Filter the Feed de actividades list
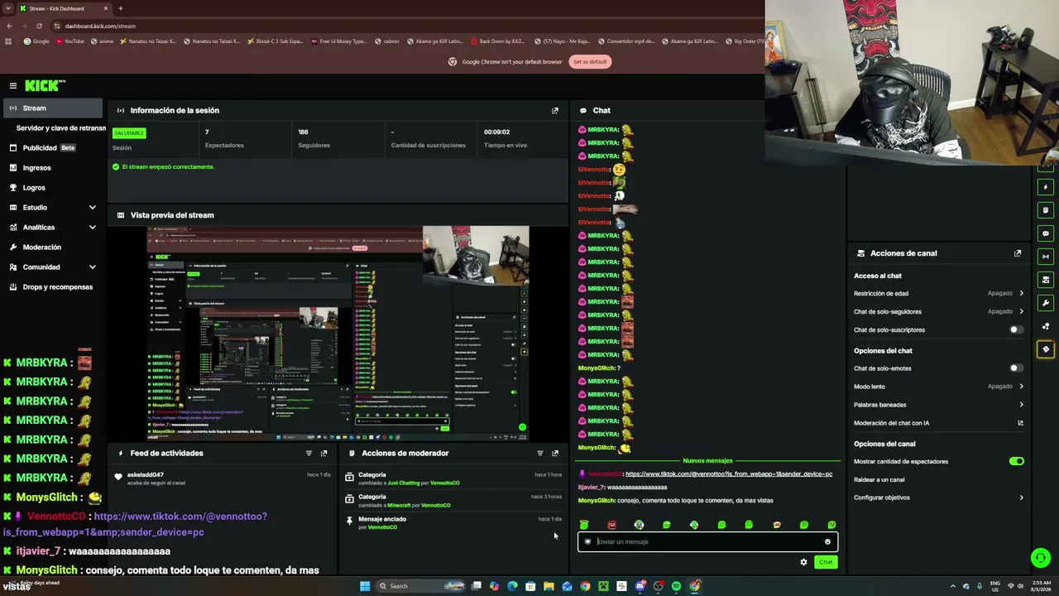The height and width of the screenshot is (596, 1059). point(309,453)
